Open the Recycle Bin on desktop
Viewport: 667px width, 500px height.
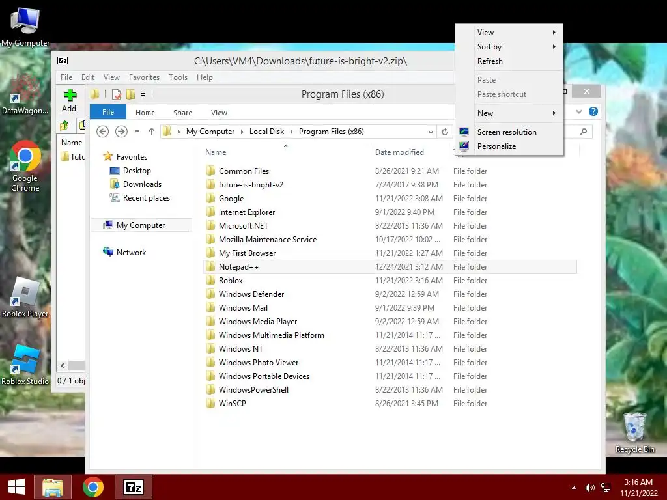tap(634, 432)
